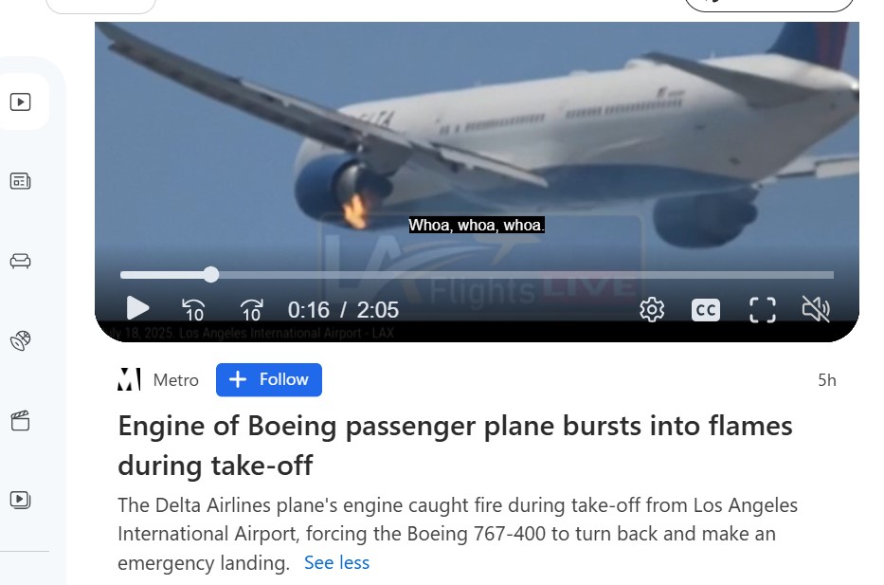
Task: Open the video tab in sidebar
Action: click(20, 101)
